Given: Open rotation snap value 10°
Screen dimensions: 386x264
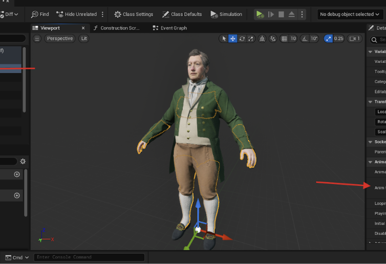Looking at the screenshot, I should 314,39.
